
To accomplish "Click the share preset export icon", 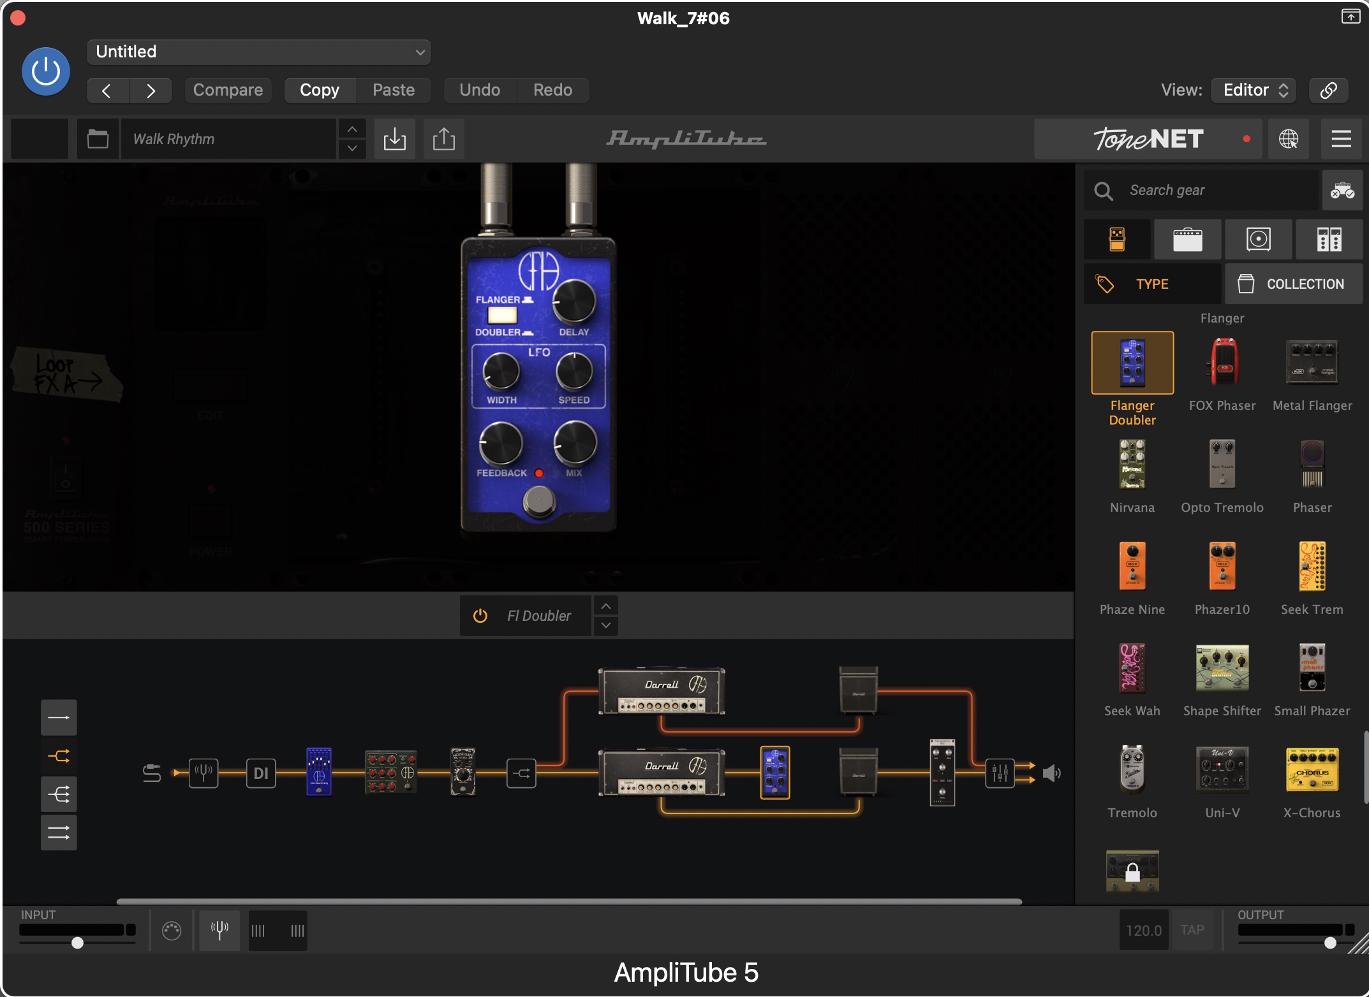I will pyautogui.click(x=444, y=138).
